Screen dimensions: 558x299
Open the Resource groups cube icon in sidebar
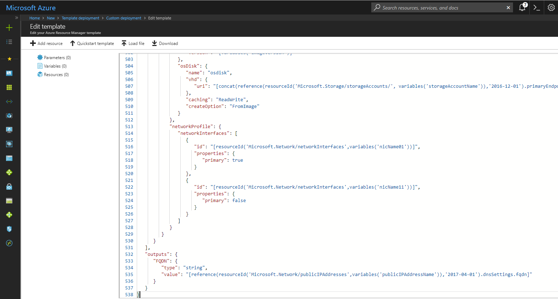(9, 116)
